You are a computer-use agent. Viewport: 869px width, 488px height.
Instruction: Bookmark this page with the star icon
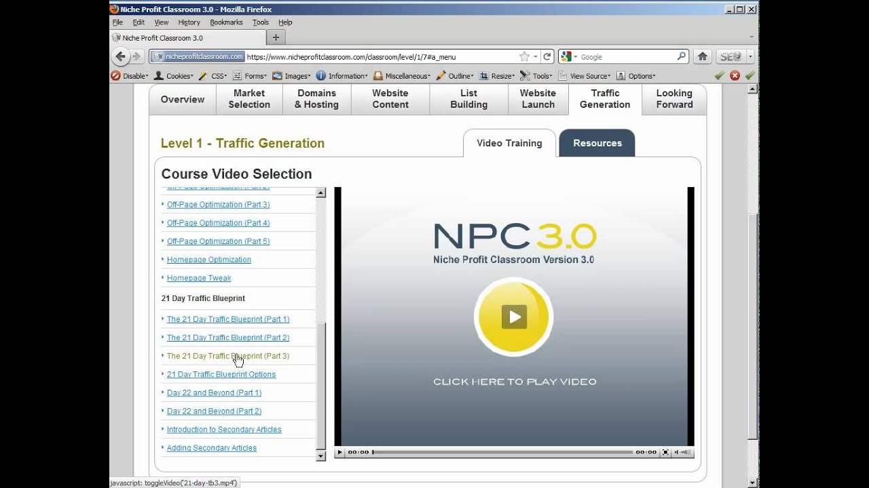click(x=524, y=57)
